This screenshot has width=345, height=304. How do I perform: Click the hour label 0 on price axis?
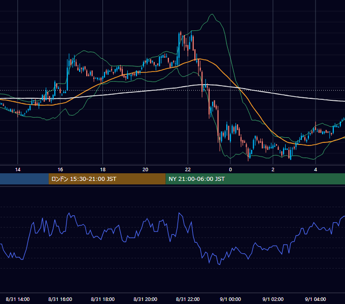coord(230,170)
